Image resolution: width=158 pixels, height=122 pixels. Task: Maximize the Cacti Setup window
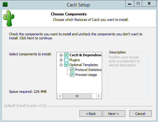138,4
